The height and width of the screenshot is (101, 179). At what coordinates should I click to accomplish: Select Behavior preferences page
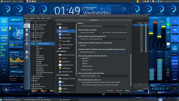coord(66,31)
